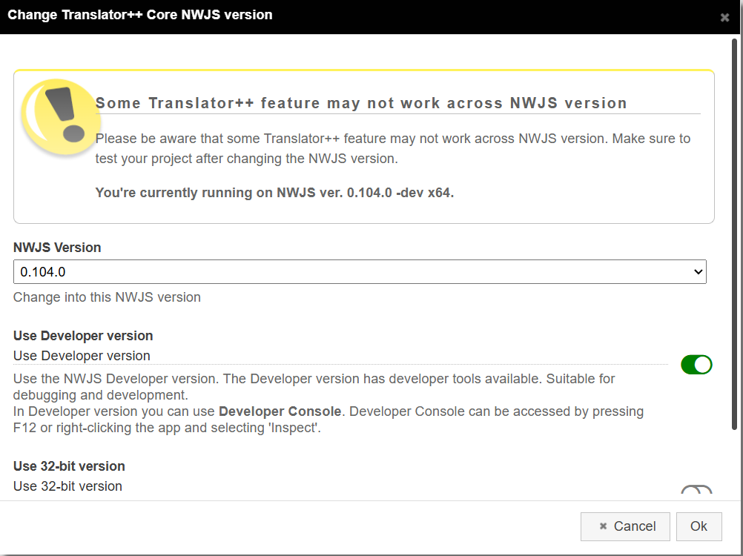Click the dialog's vertical scrollbar
The width and height of the screenshot is (743, 556).
point(734,234)
